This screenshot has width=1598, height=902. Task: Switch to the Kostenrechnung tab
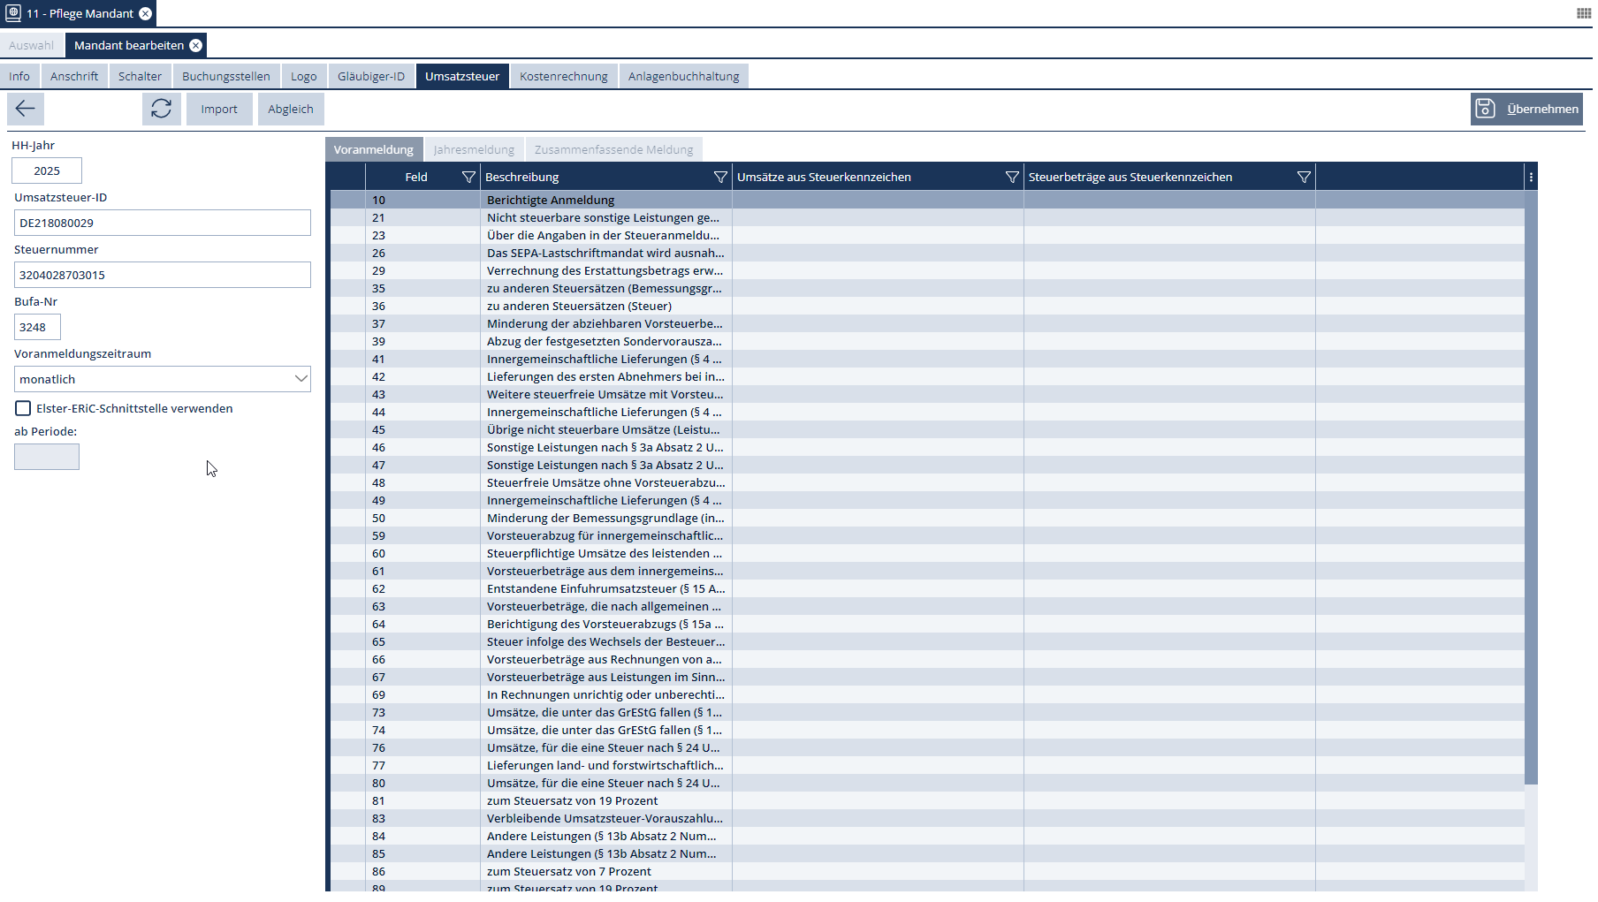pos(563,77)
